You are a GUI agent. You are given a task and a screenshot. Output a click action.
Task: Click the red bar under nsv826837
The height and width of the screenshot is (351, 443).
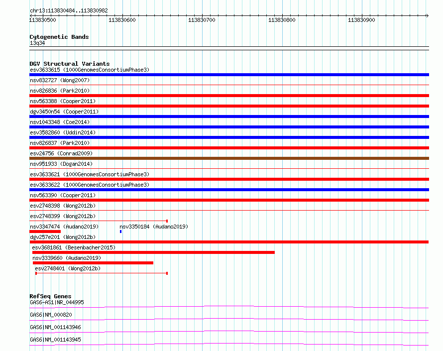(x=229, y=148)
